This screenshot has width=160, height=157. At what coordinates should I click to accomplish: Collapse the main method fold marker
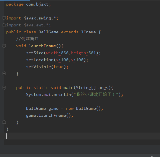(x=4, y=88)
